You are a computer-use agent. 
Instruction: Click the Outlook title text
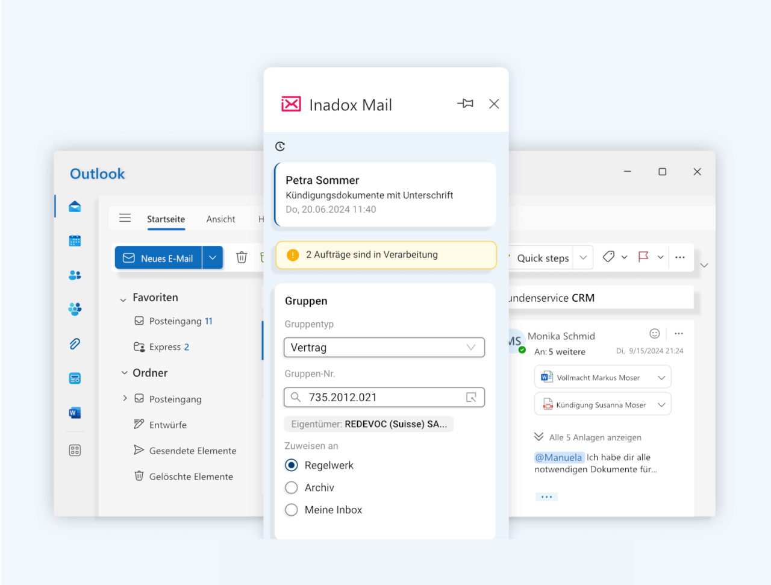(x=98, y=174)
